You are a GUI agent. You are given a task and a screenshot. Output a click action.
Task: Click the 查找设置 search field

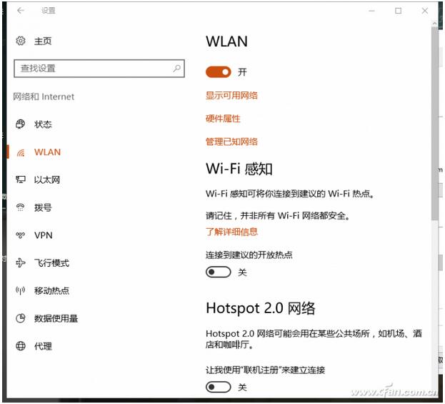pos(99,68)
